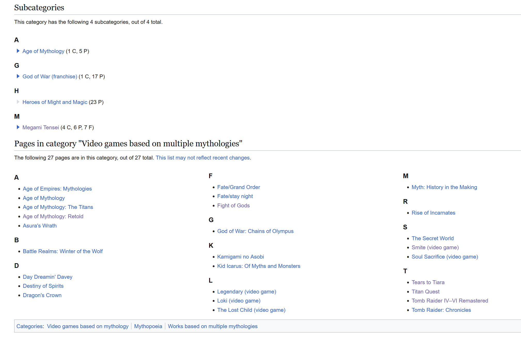Open the Fate/Grand Order article

(238, 187)
